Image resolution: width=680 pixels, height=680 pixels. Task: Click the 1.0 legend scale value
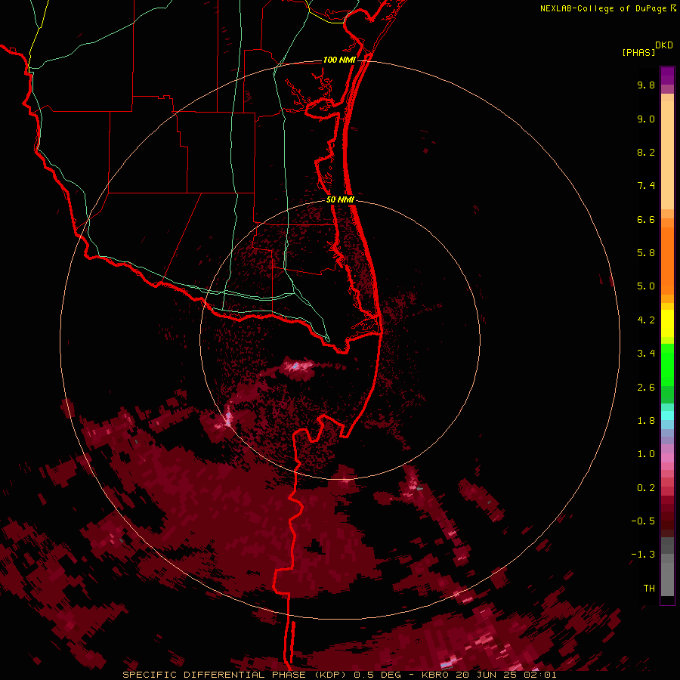pos(646,454)
